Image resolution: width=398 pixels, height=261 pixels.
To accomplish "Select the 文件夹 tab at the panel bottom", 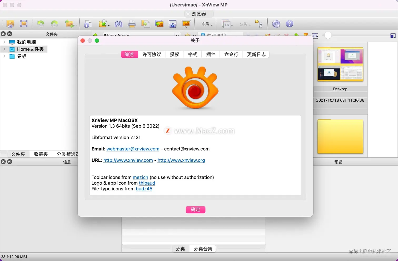I will coord(18,154).
